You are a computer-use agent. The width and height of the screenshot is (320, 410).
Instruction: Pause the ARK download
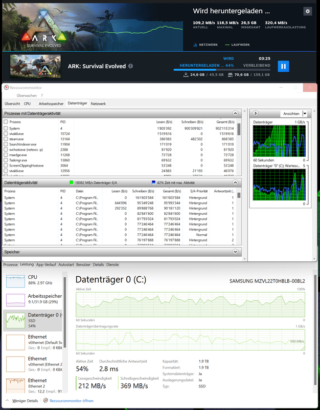[283, 66]
